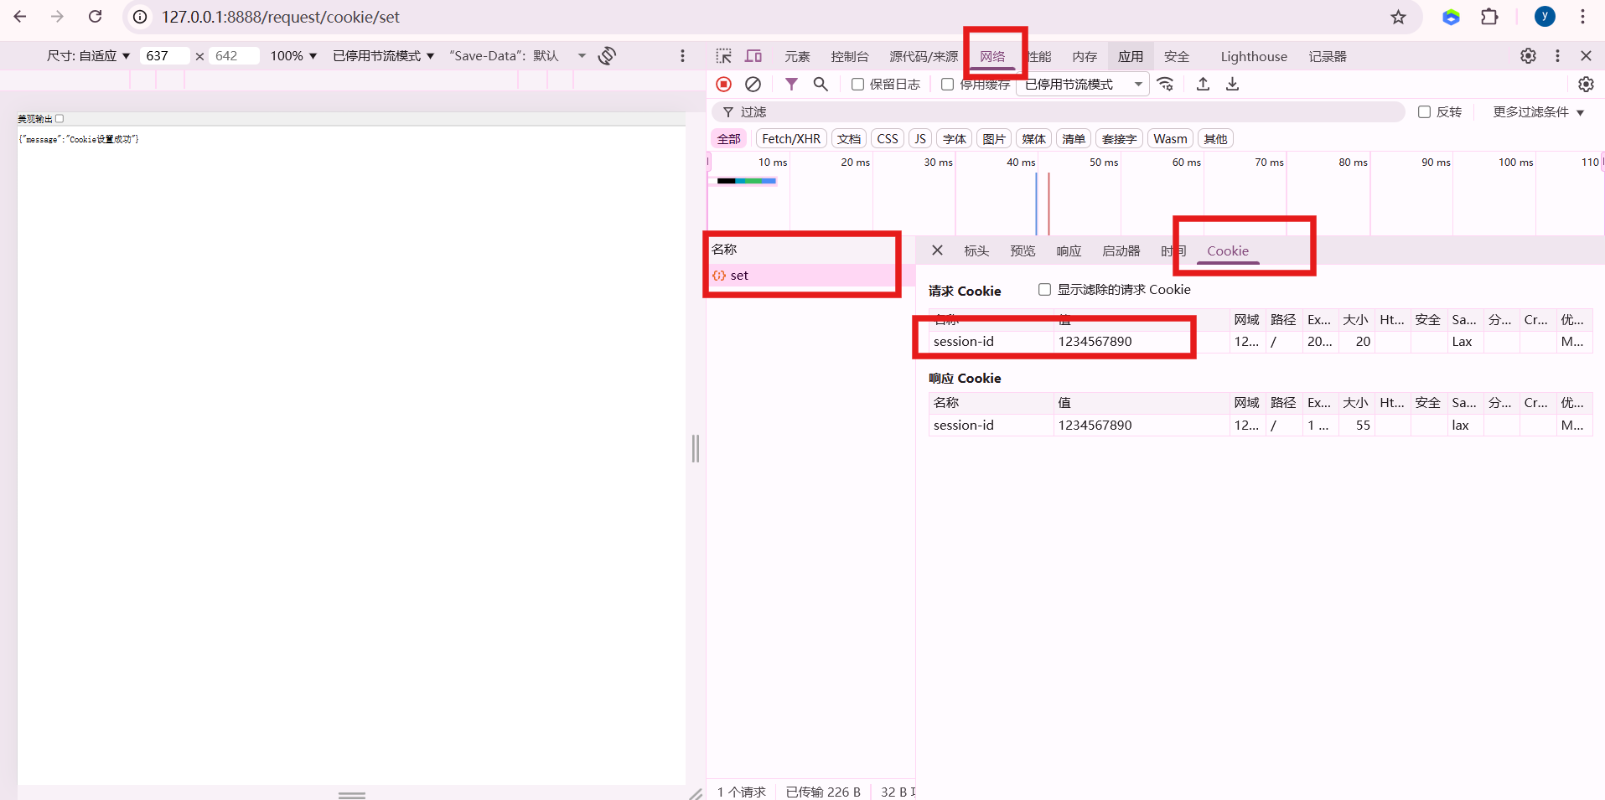Image resolution: width=1605 pixels, height=800 pixels.
Task: Click the inspect element picker icon
Action: 722,56
